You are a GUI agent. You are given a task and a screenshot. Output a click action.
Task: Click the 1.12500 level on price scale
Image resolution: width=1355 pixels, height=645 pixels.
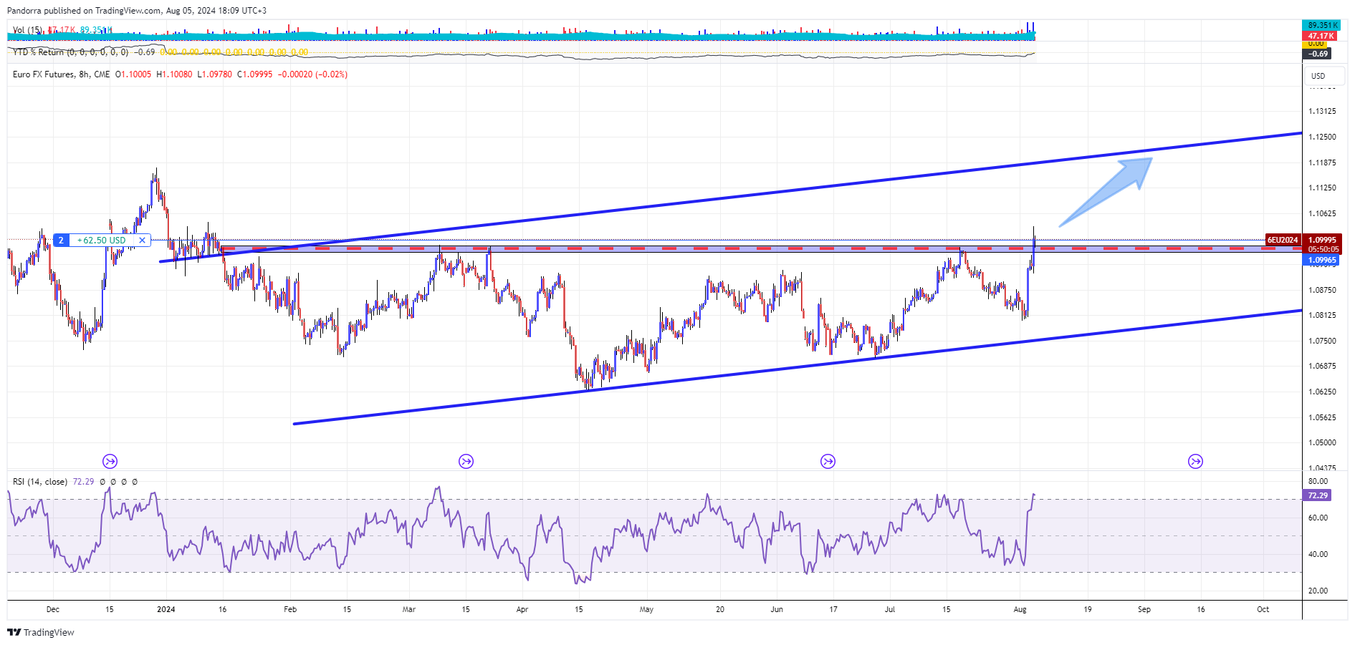pyautogui.click(x=1322, y=137)
